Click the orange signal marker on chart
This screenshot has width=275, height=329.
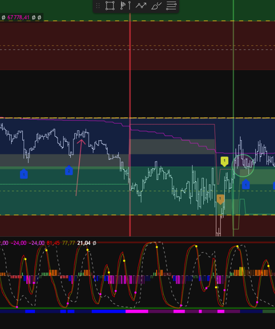click(220, 199)
